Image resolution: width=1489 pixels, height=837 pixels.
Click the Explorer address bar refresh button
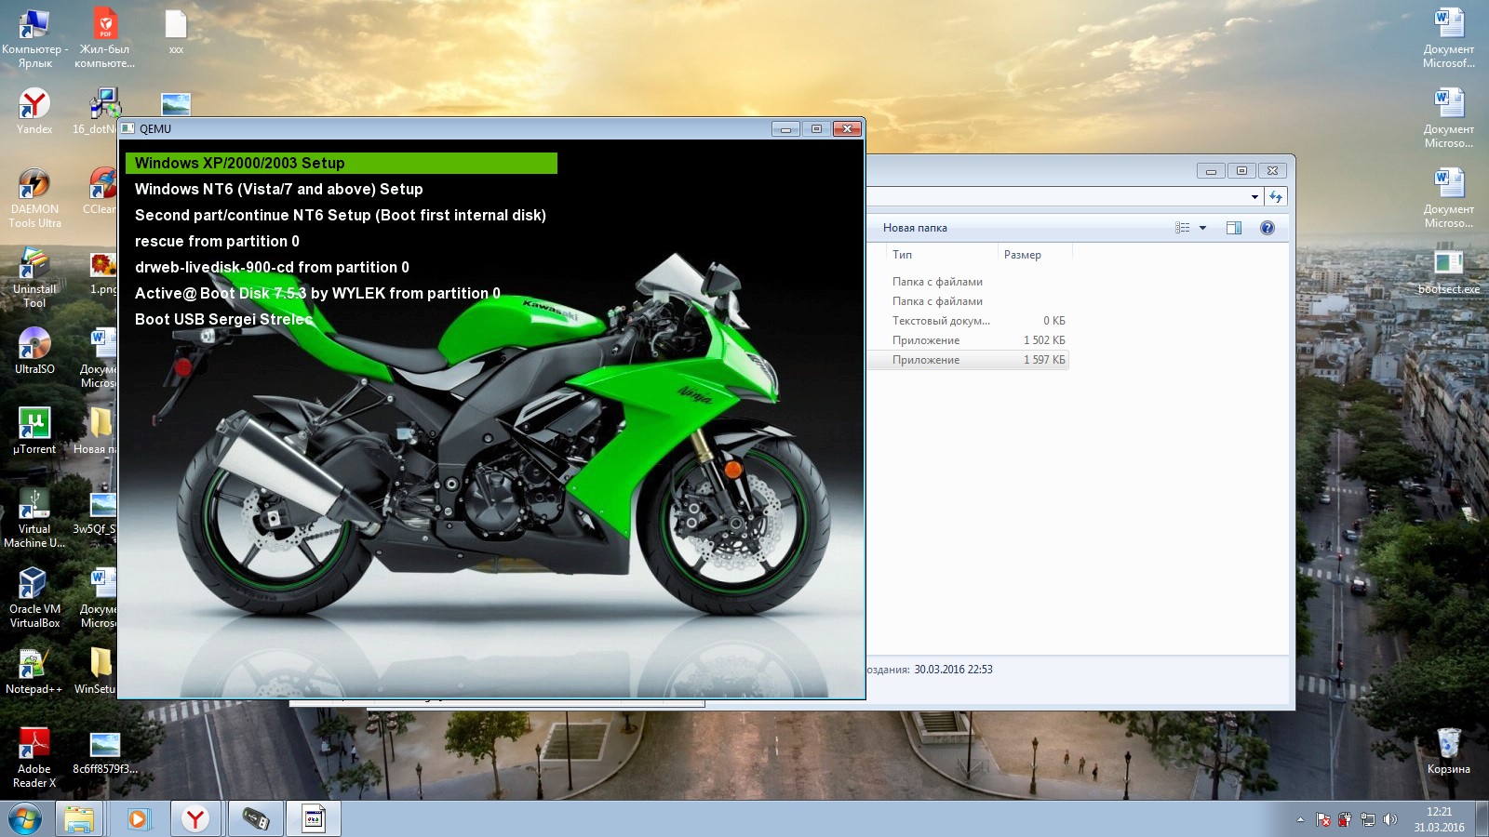pos(1276,197)
